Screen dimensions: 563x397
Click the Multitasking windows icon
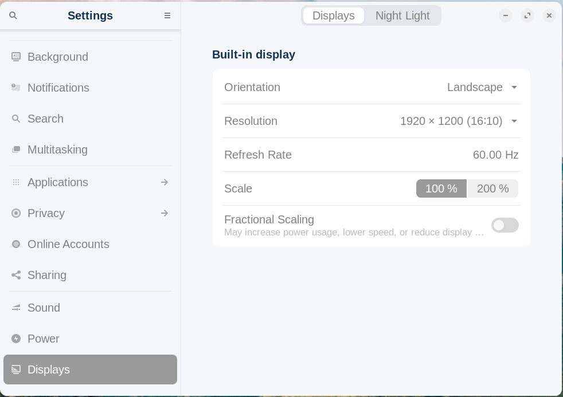pos(16,150)
